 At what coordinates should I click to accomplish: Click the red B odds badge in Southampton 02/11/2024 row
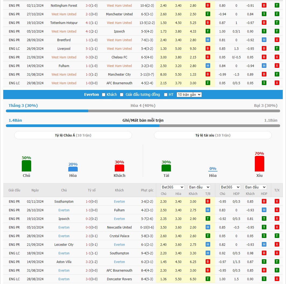(208, 201)
